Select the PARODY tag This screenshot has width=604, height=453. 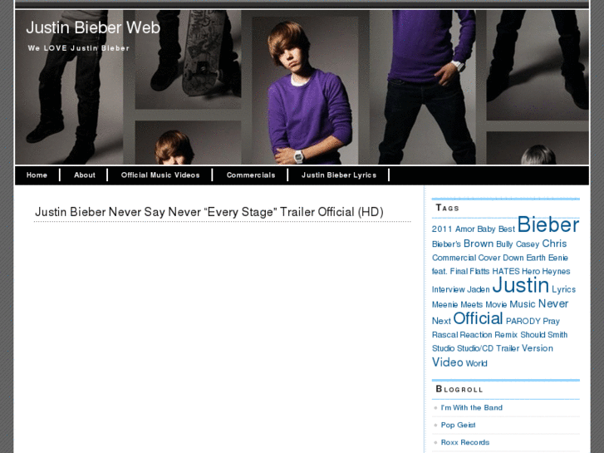pyautogui.click(x=523, y=321)
